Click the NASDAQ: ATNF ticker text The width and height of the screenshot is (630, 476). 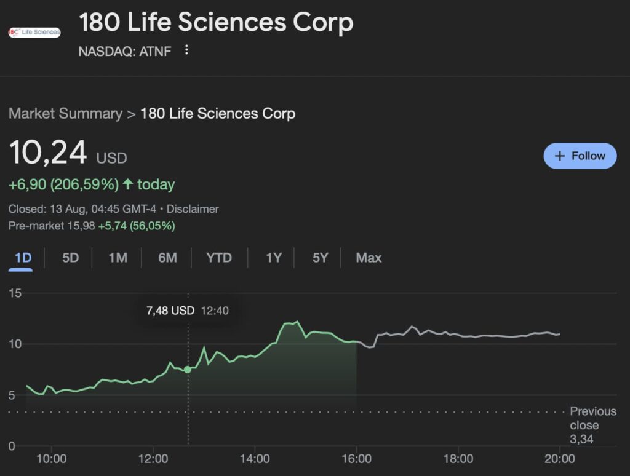coord(125,52)
